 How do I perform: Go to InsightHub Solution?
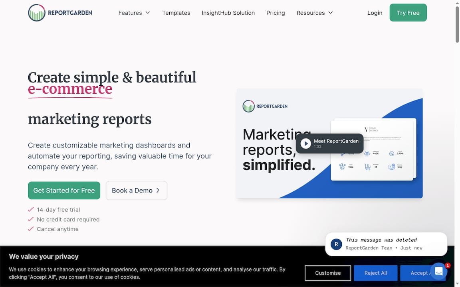pos(228,13)
